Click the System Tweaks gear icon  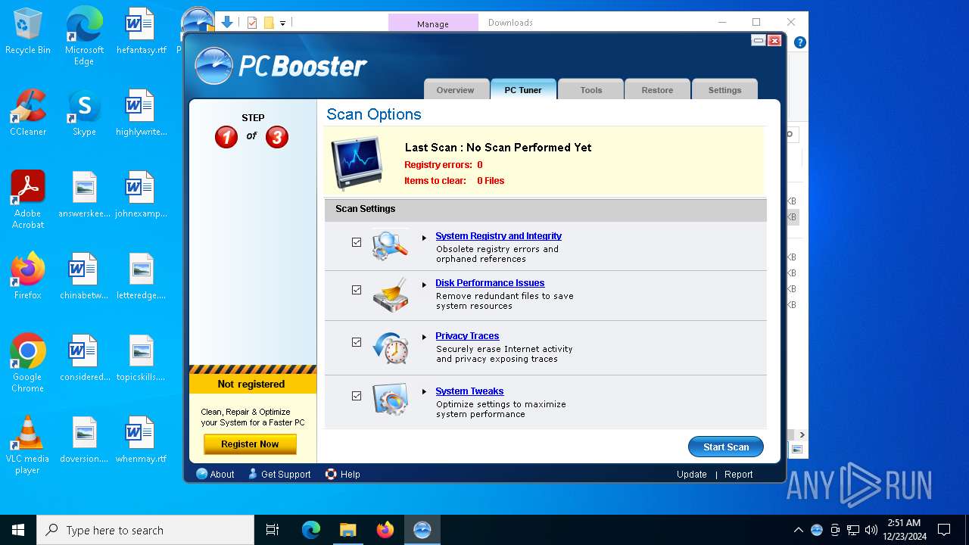[x=390, y=400]
